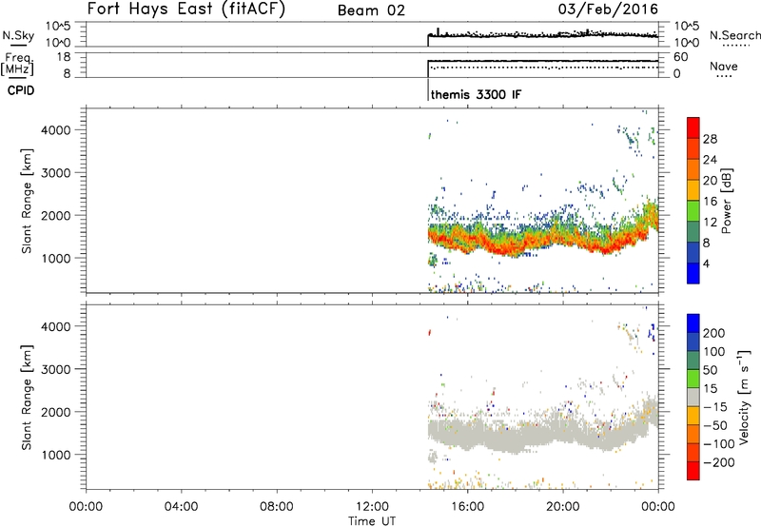761x527 pixels.
Task: Click the frequency trace line in the Freq panel
Action: click(542, 61)
